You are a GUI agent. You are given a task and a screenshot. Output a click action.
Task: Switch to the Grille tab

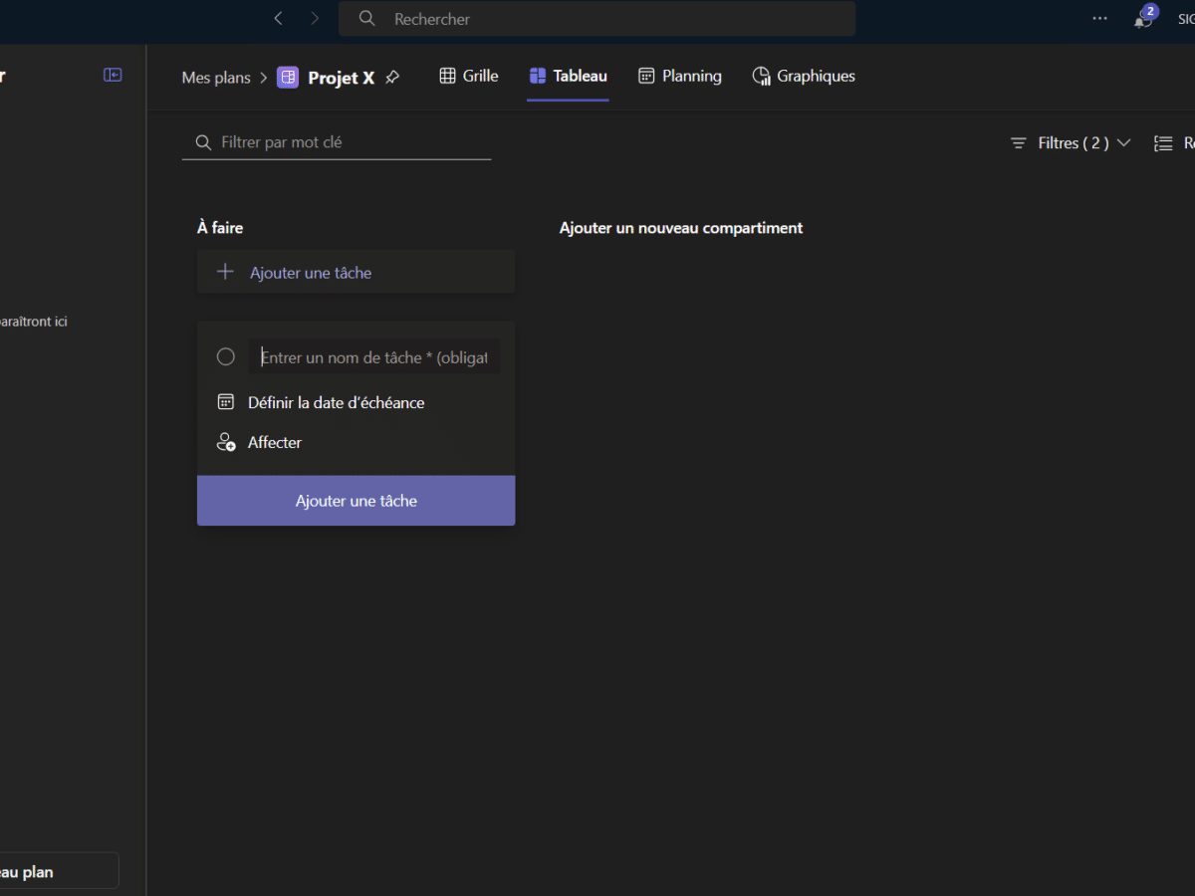point(469,76)
